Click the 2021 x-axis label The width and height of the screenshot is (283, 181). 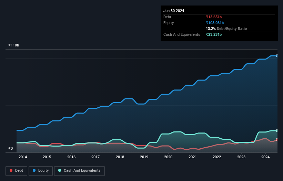(x=193, y=157)
